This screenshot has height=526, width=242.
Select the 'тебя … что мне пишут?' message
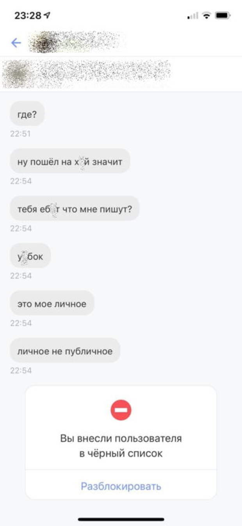tap(75, 208)
